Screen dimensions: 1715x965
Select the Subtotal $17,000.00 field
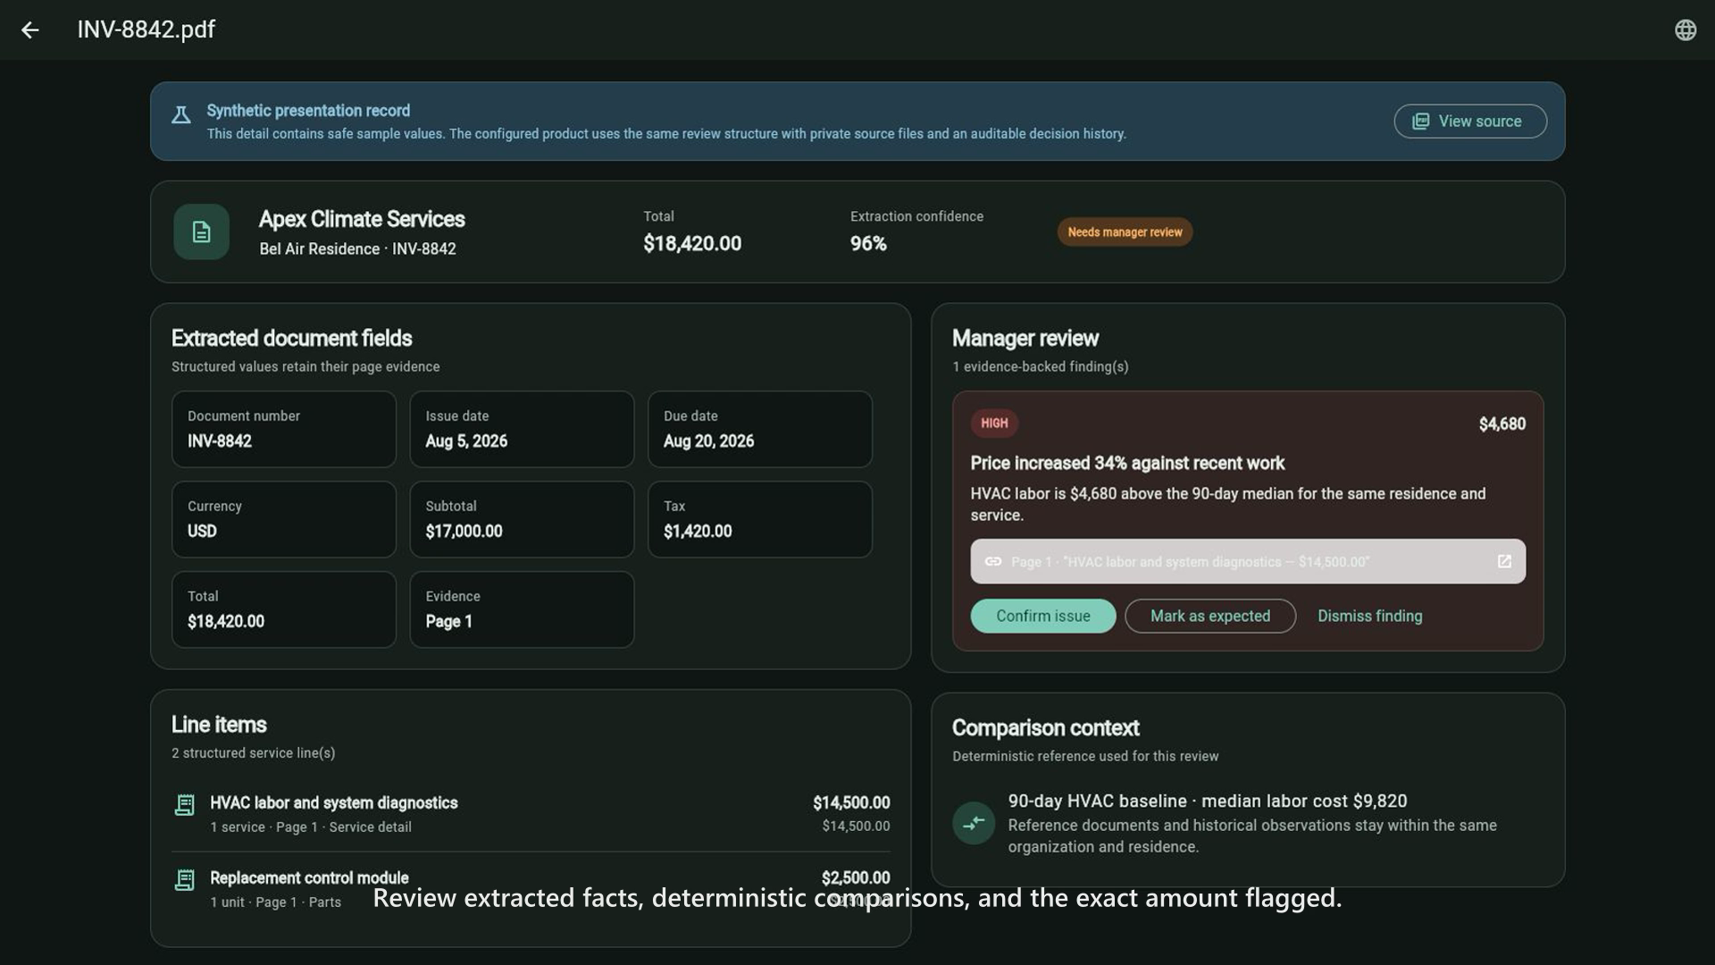pos(522,519)
